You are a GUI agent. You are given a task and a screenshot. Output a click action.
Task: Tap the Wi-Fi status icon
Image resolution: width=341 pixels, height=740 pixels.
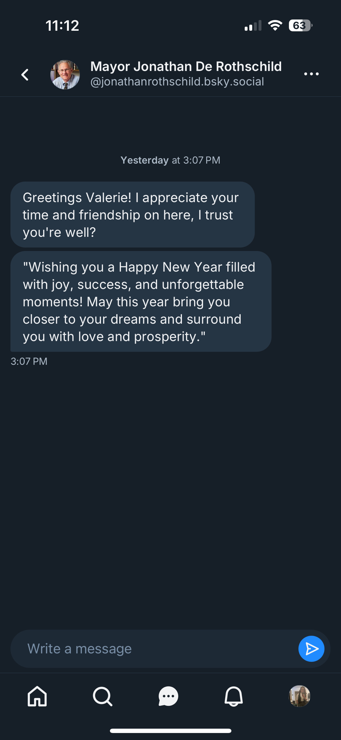click(x=275, y=26)
